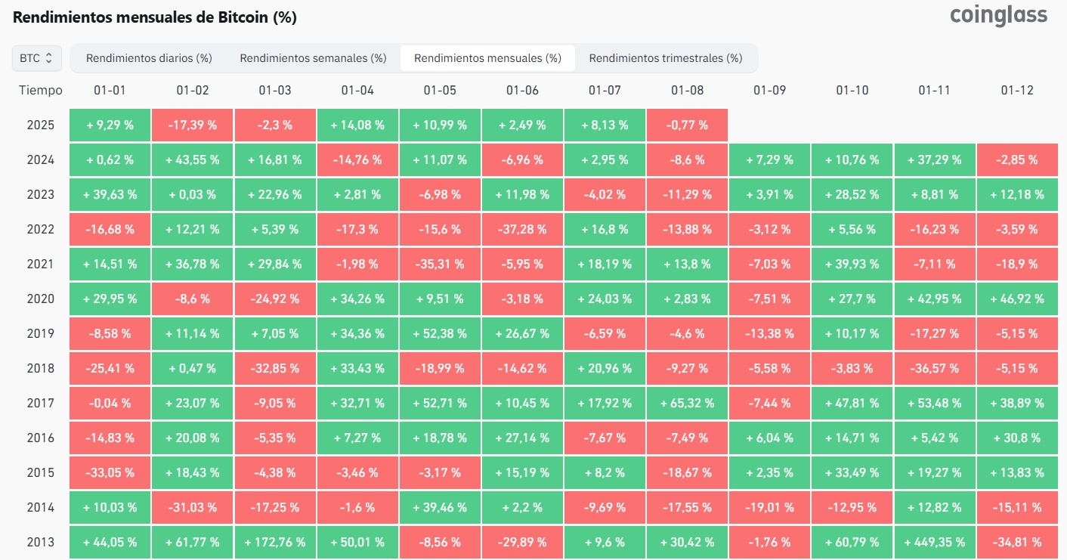The height and width of the screenshot is (560, 1067).
Task: Click the -0,77 % cell in 2025
Action: 687,125
